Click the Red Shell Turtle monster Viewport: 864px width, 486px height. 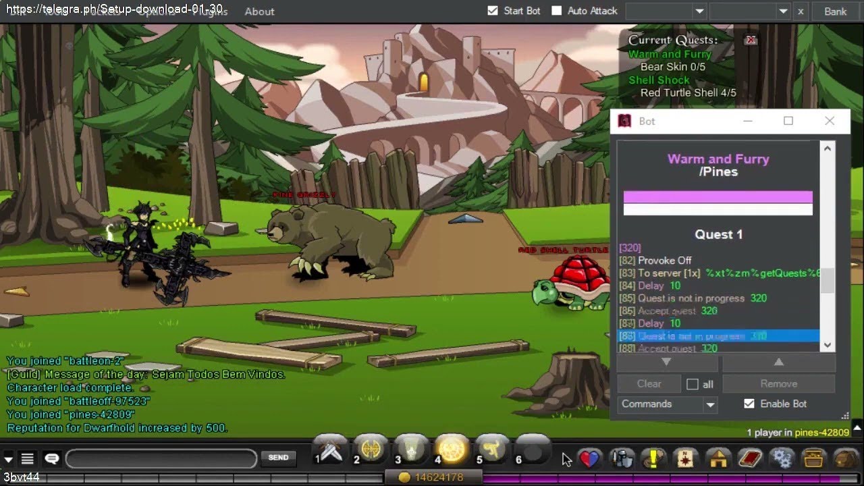[572, 283]
